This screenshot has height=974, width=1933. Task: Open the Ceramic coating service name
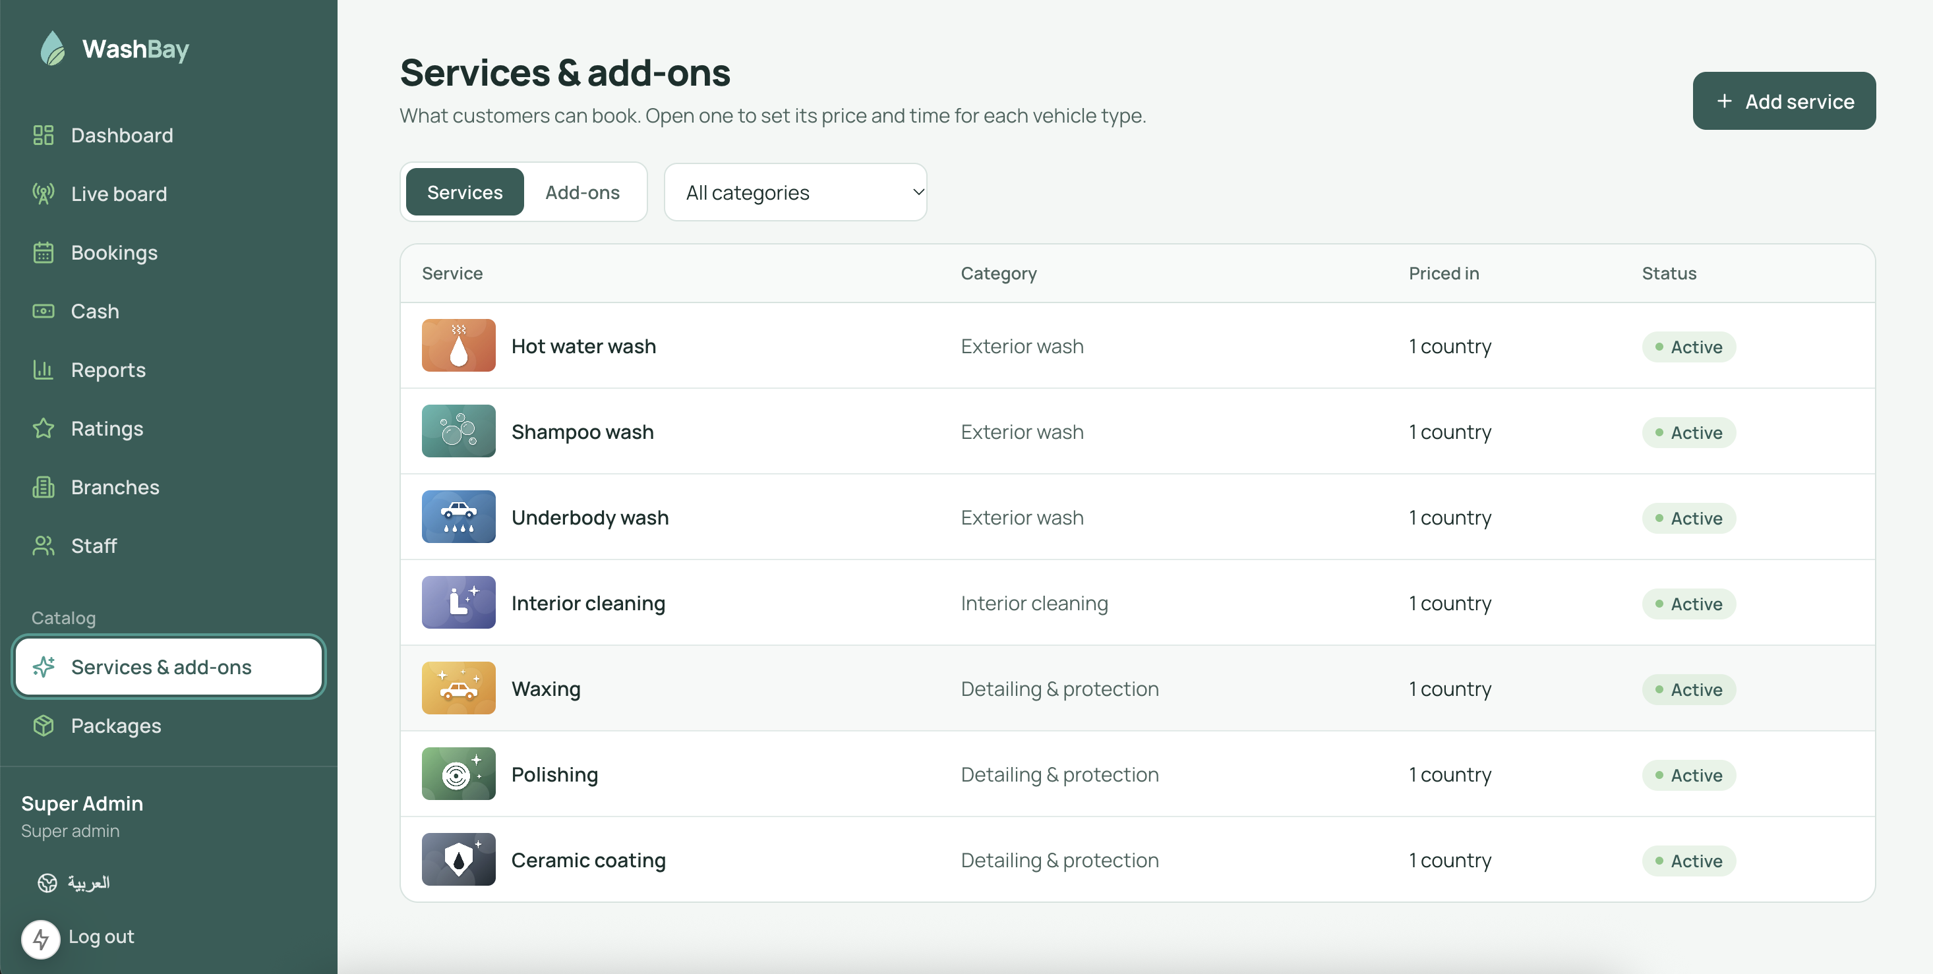[588, 860]
